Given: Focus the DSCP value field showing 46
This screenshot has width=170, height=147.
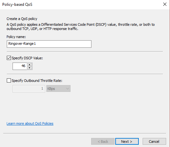Looking at the screenshot, I should pyautogui.click(x=20, y=66).
